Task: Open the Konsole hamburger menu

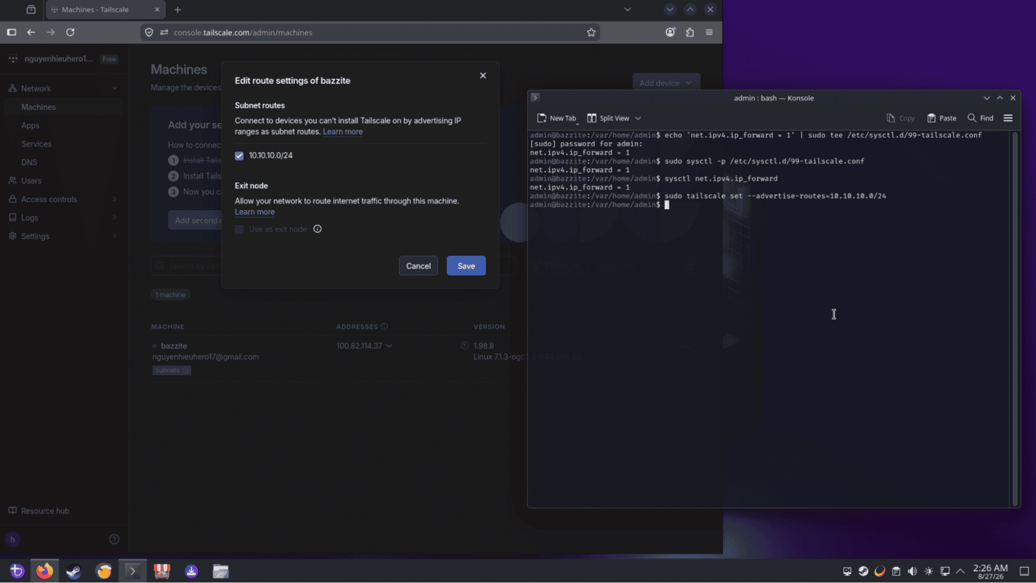Action: 1008,118
